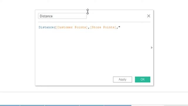
Task: Click the Distance function name in formula
Action: coord(46,27)
